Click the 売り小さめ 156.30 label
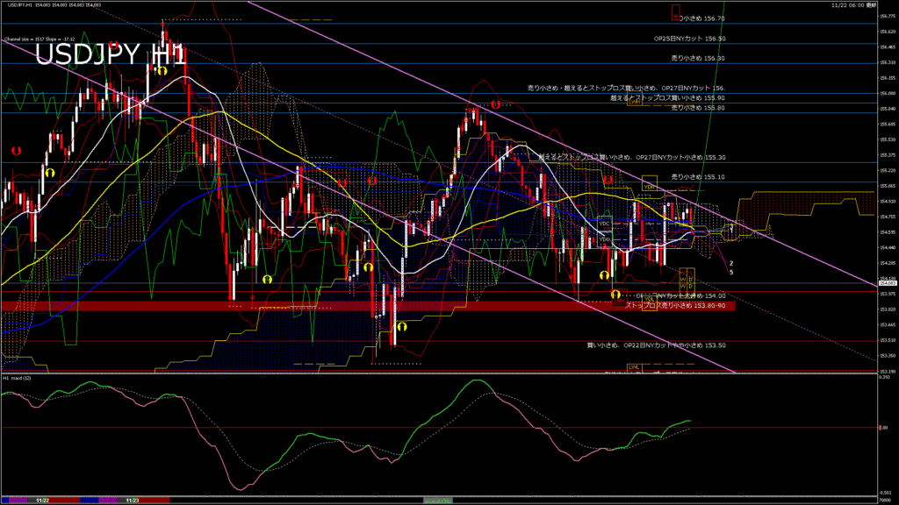Screen dimensions: 899x505 [698, 59]
